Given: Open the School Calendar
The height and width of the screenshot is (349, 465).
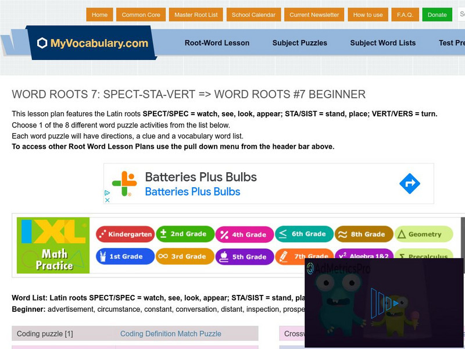Looking at the screenshot, I should [x=253, y=15].
